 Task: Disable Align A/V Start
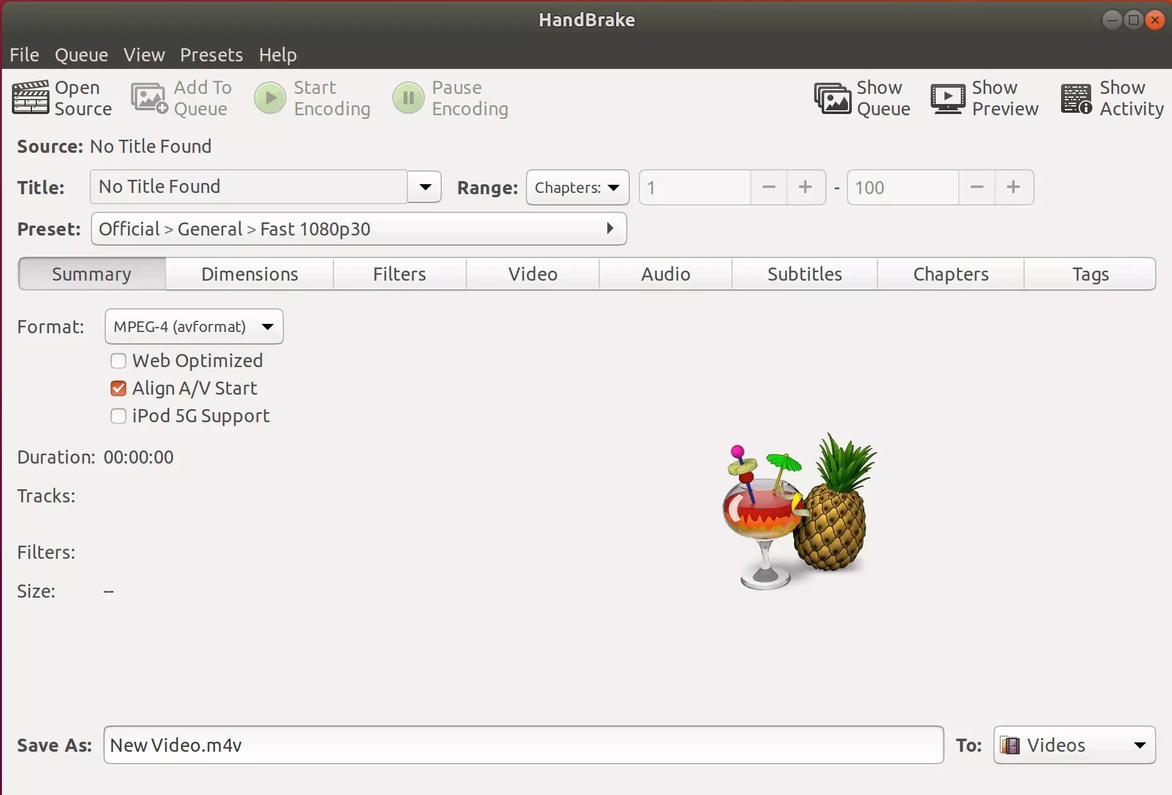(118, 388)
